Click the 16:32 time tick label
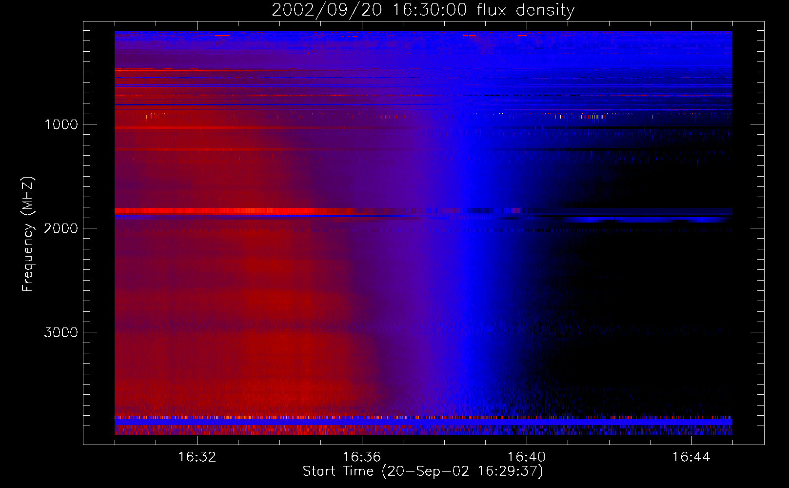 coord(197,457)
